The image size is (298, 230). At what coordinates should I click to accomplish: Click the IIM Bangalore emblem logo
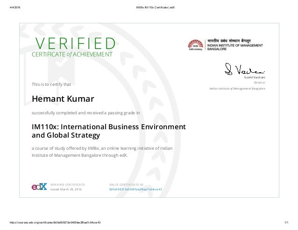click(195, 45)
